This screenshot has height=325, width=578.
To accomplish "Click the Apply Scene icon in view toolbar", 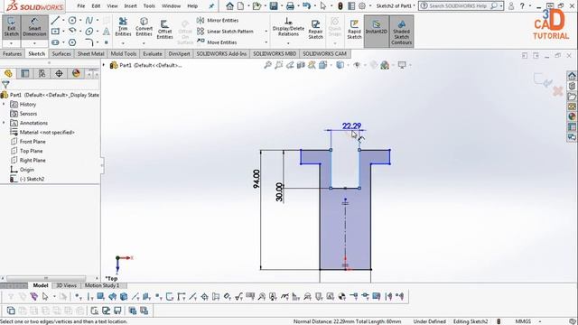I will point(385,65).
